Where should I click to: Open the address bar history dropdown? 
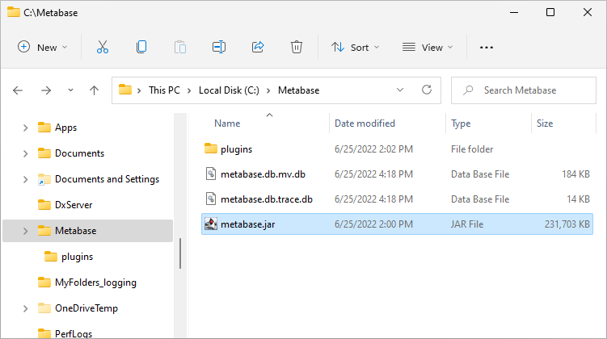pyautogui.click(x=400, y=90)
